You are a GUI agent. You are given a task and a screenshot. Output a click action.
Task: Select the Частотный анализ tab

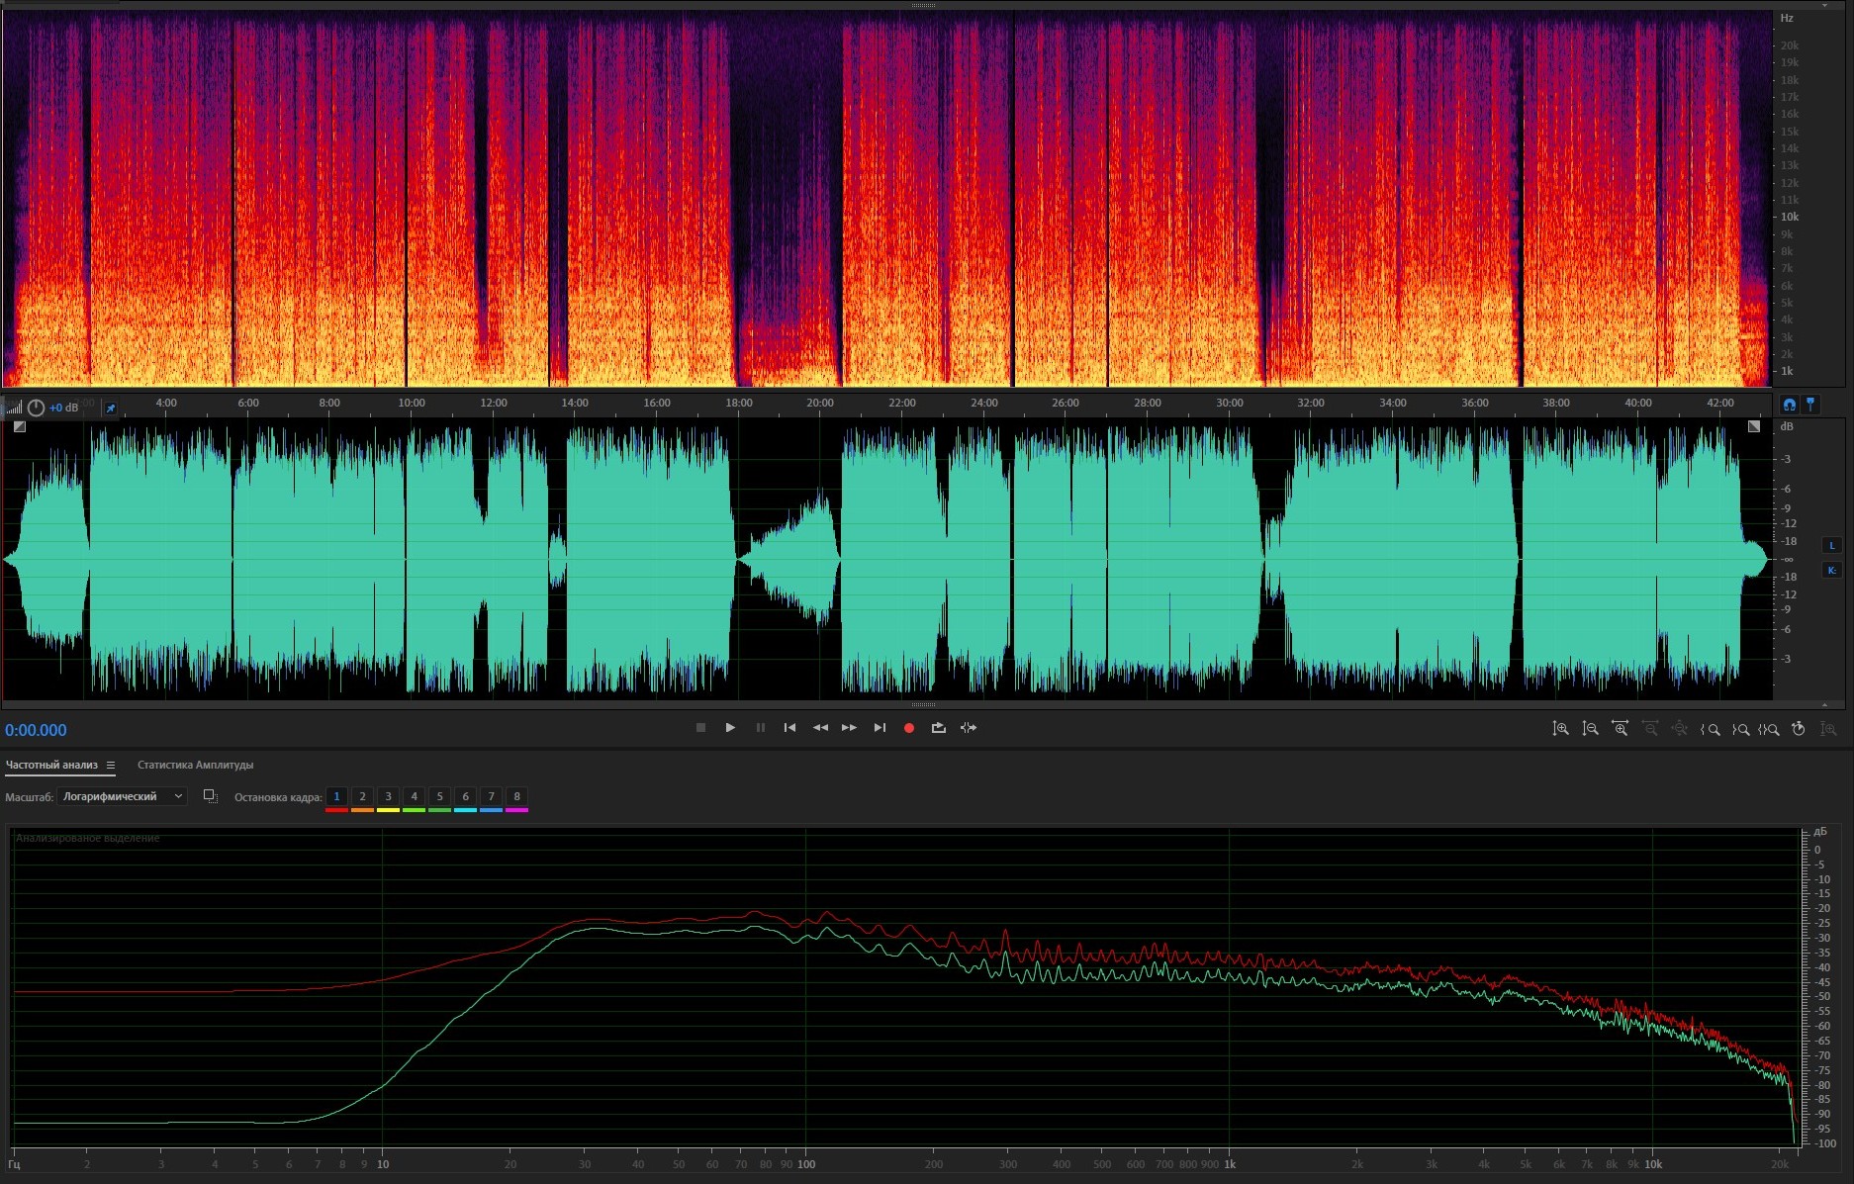[51, 765]
